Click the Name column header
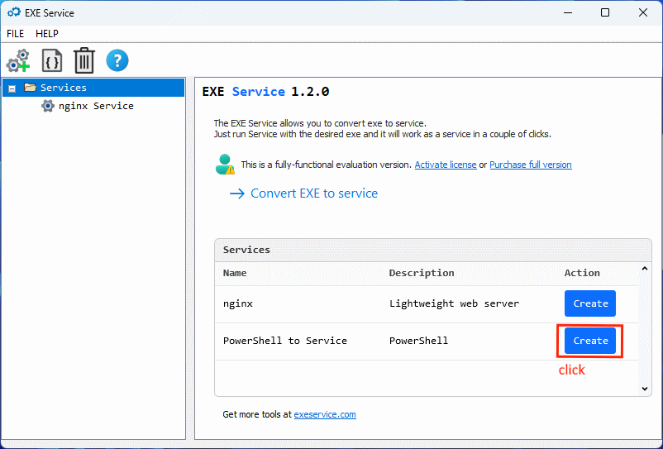The width and height of the screenshot is (663, 449). [x=235, y=273]
